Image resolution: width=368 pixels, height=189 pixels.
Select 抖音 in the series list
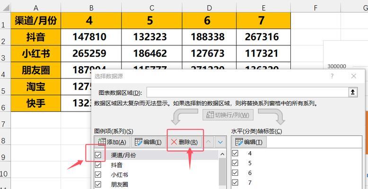click(117, 165)
